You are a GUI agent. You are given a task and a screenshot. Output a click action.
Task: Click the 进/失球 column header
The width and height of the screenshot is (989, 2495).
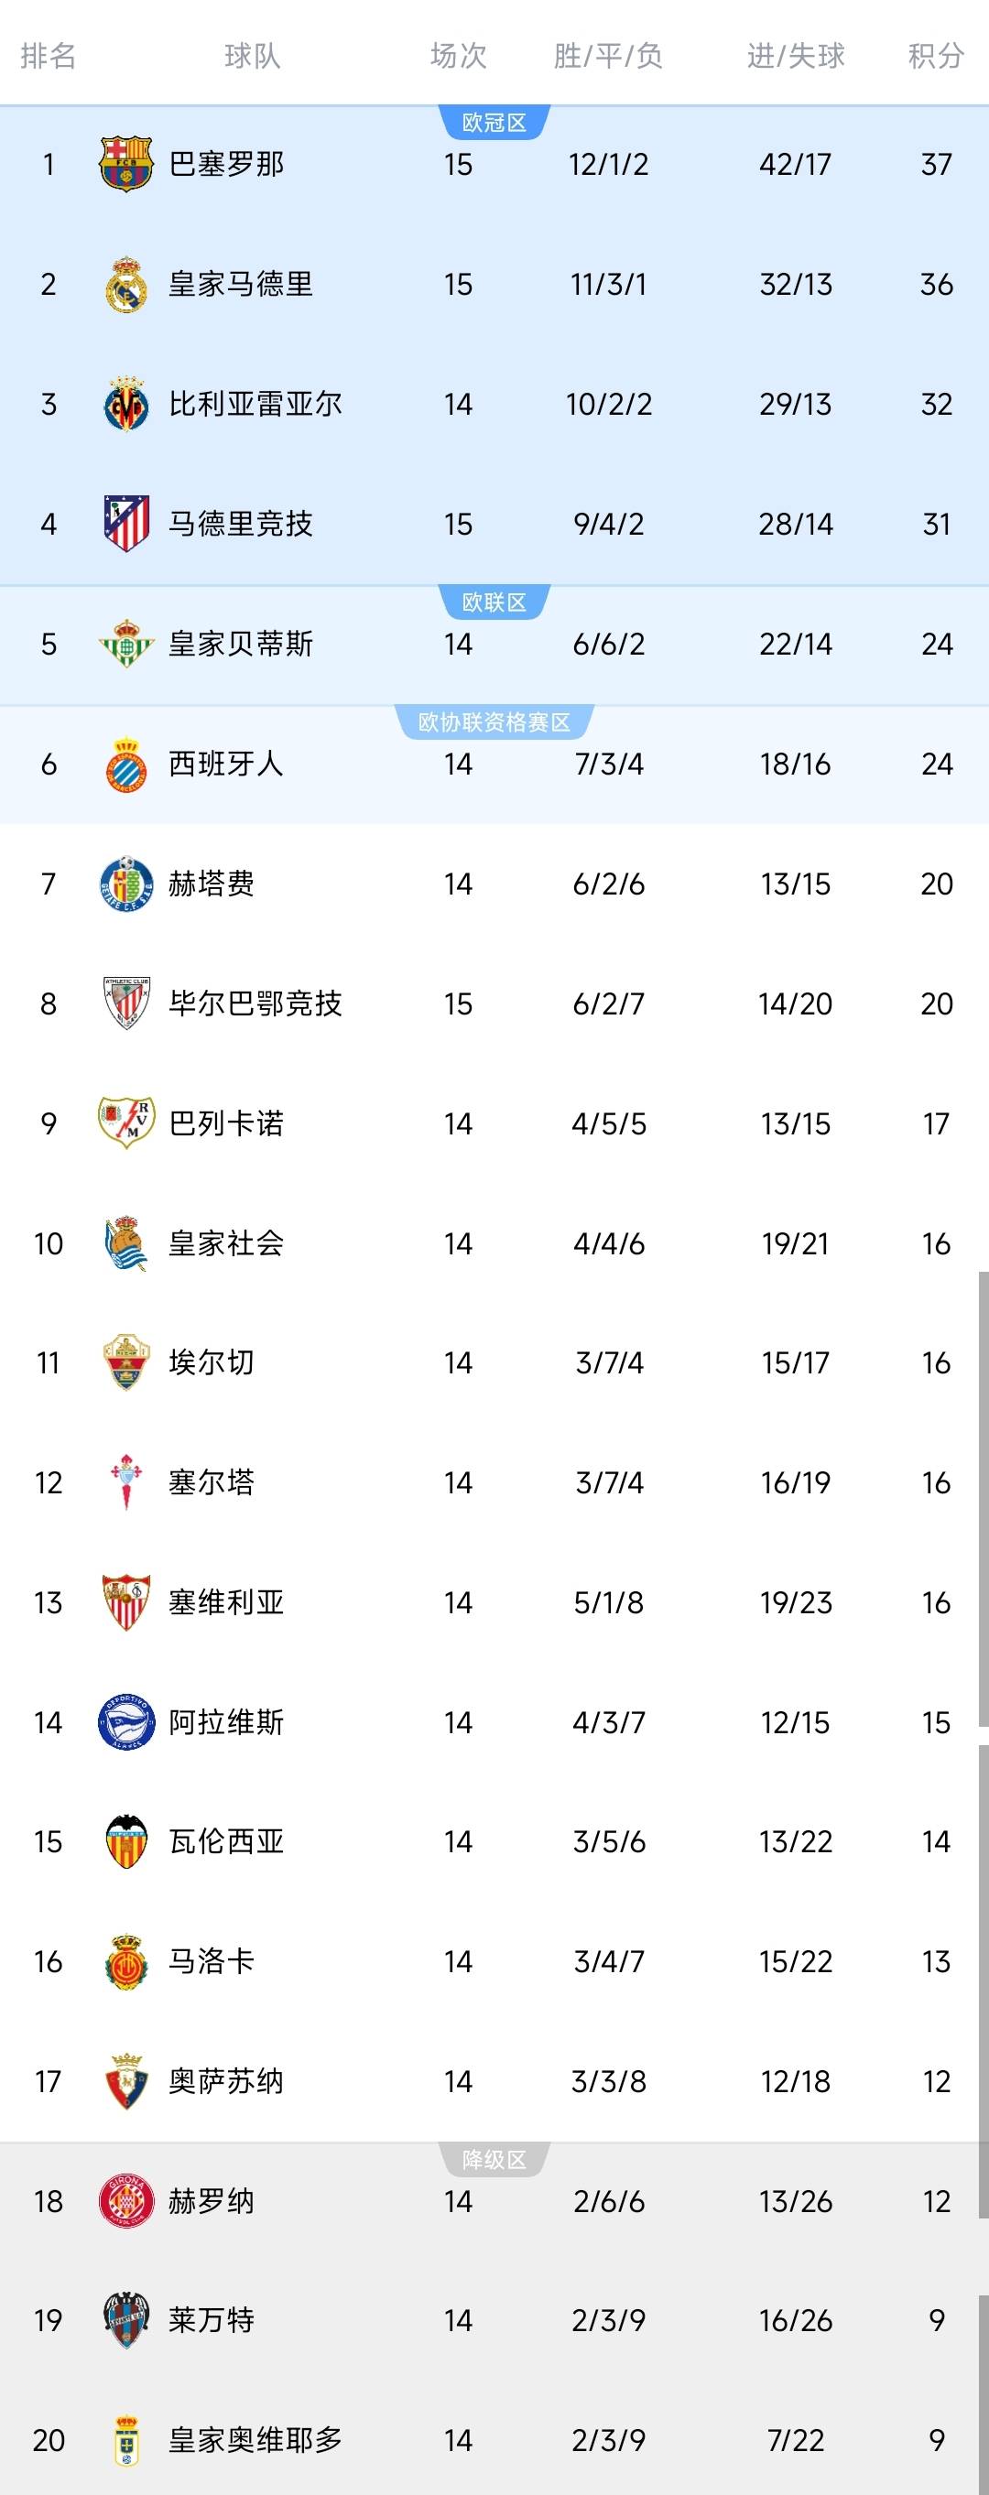795,56
